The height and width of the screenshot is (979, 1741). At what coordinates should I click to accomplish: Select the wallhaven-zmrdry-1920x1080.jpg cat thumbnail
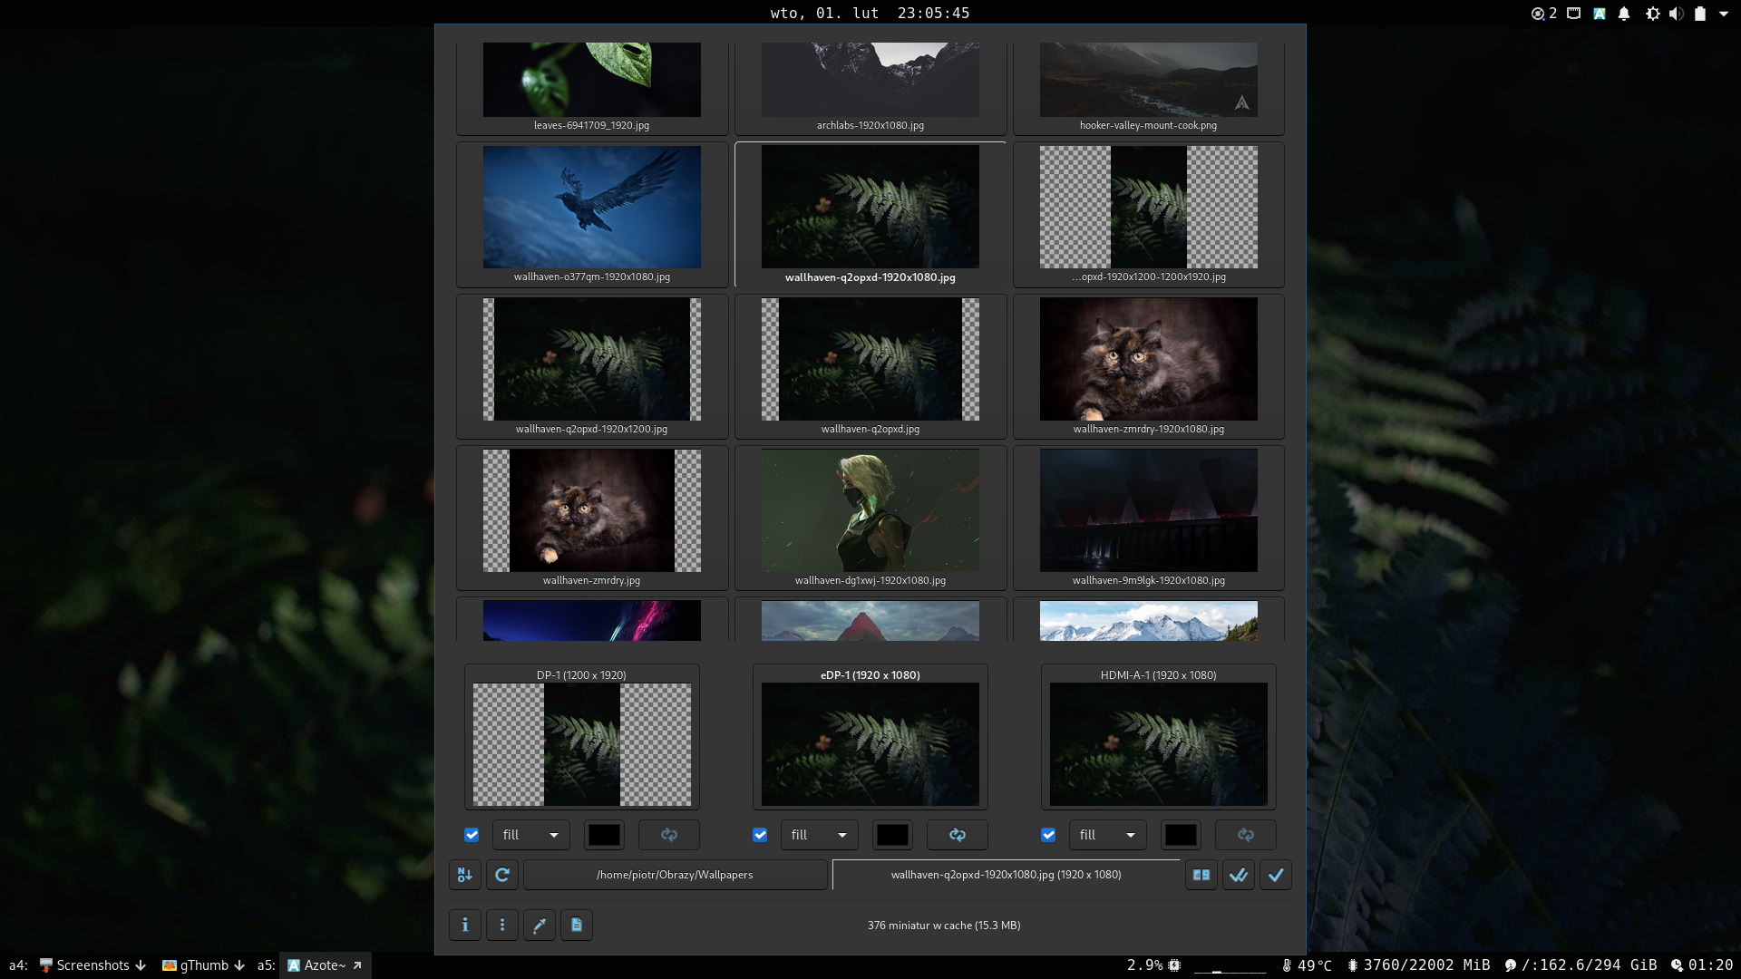click(x=1148, y=360)
